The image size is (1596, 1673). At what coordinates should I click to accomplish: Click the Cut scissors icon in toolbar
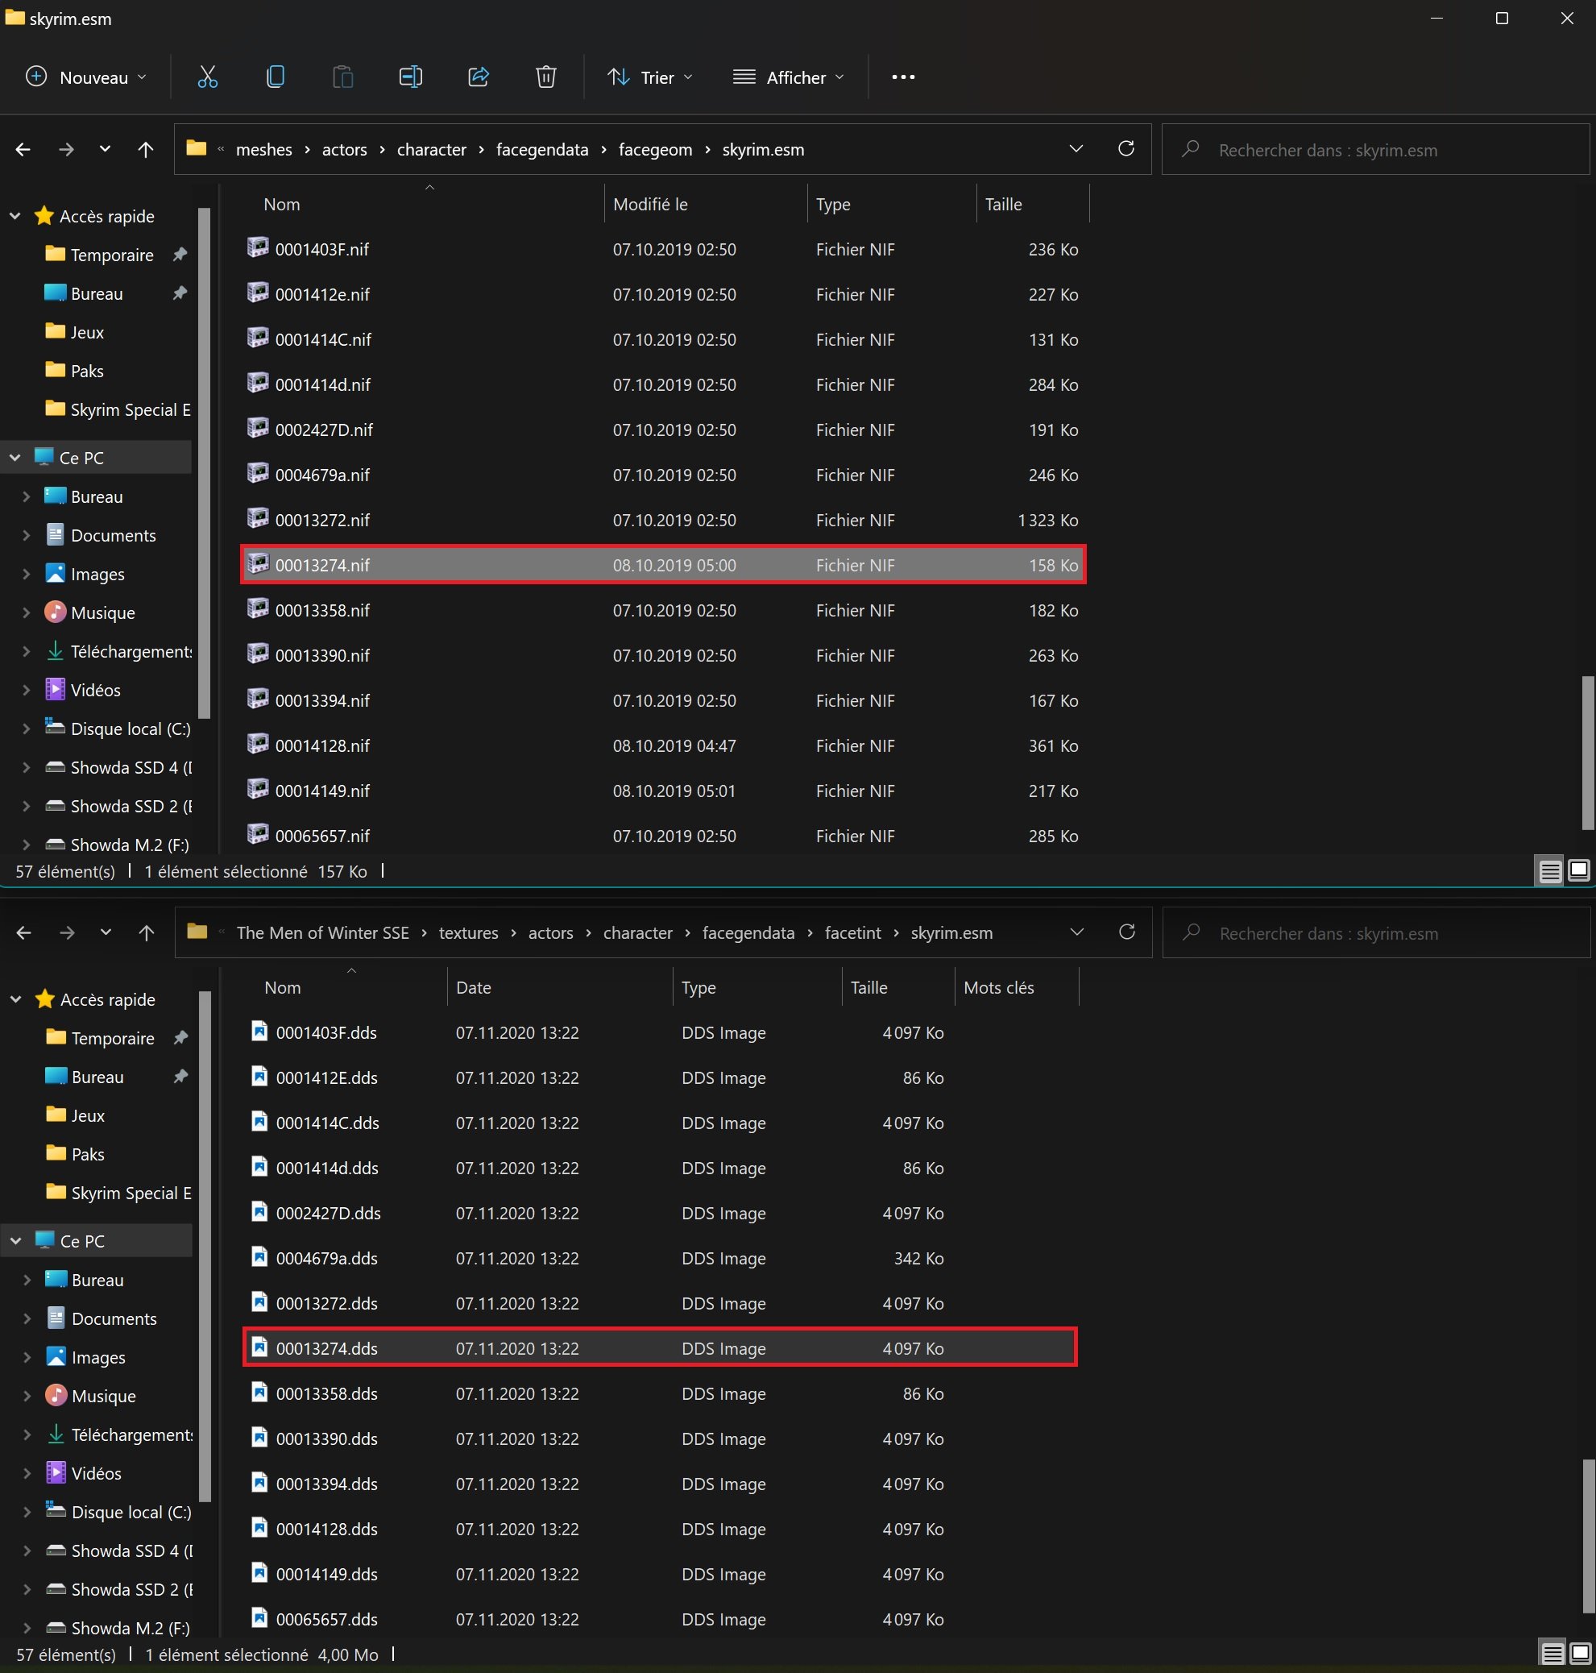click(208, 77)
